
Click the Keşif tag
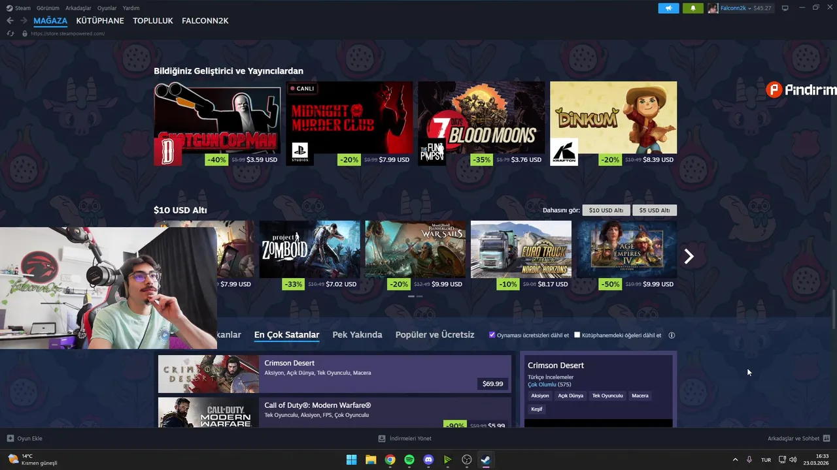pos(537,409)
